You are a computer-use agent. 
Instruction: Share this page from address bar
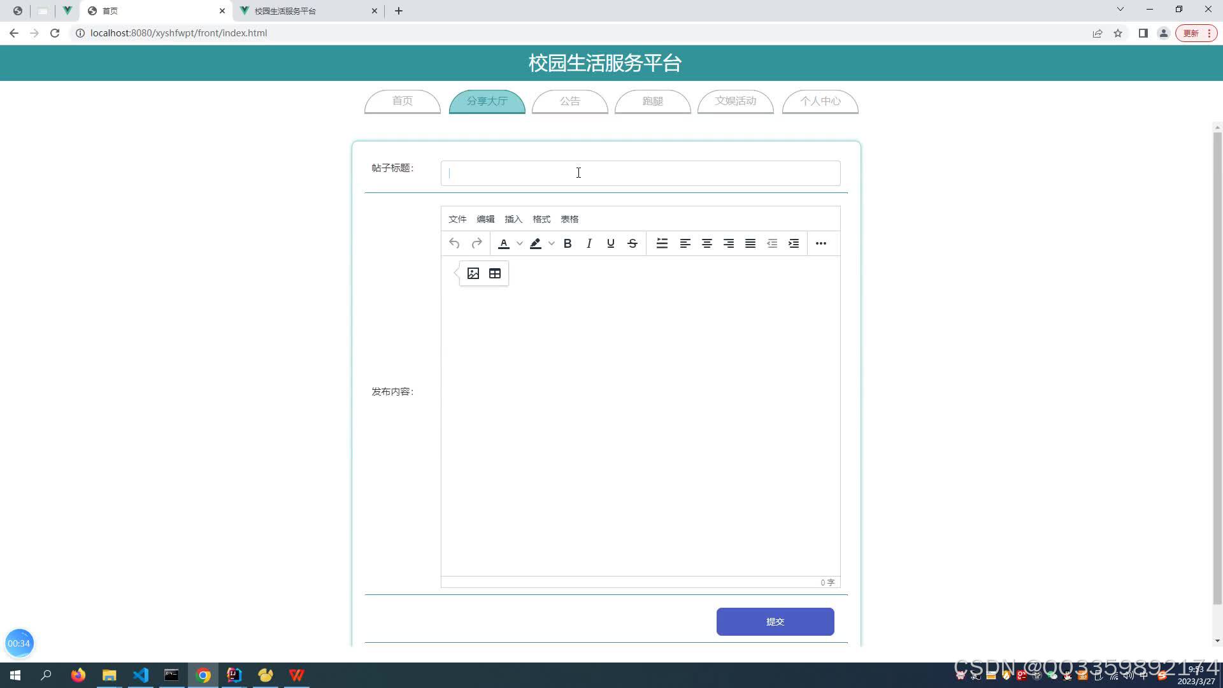point(1098,33)
